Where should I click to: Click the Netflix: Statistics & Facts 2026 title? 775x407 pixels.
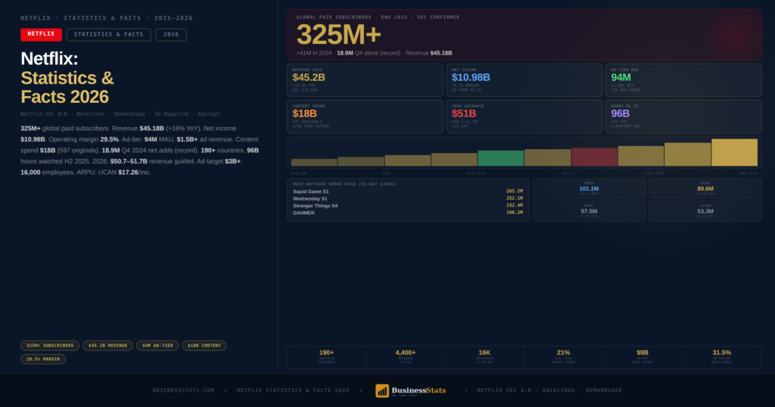tap(67, 78)
